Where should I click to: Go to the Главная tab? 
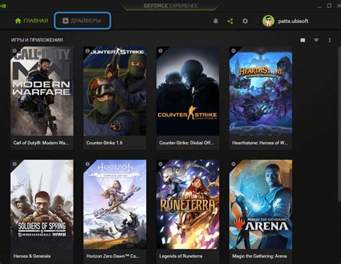coord(32,21)
